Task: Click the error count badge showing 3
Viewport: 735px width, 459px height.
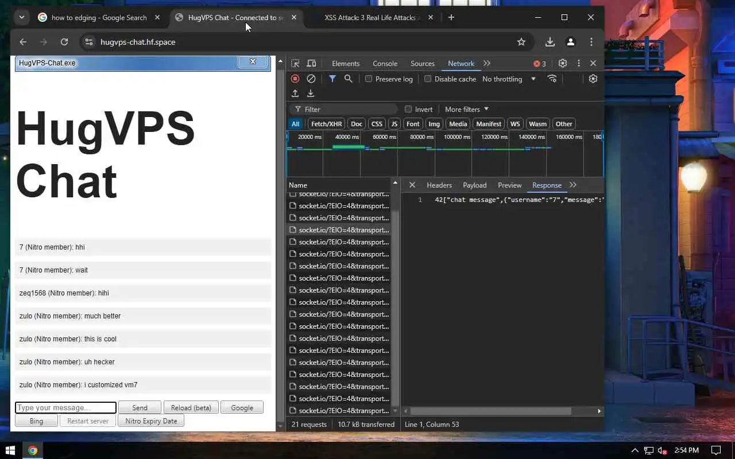Action: coord(540,64)
